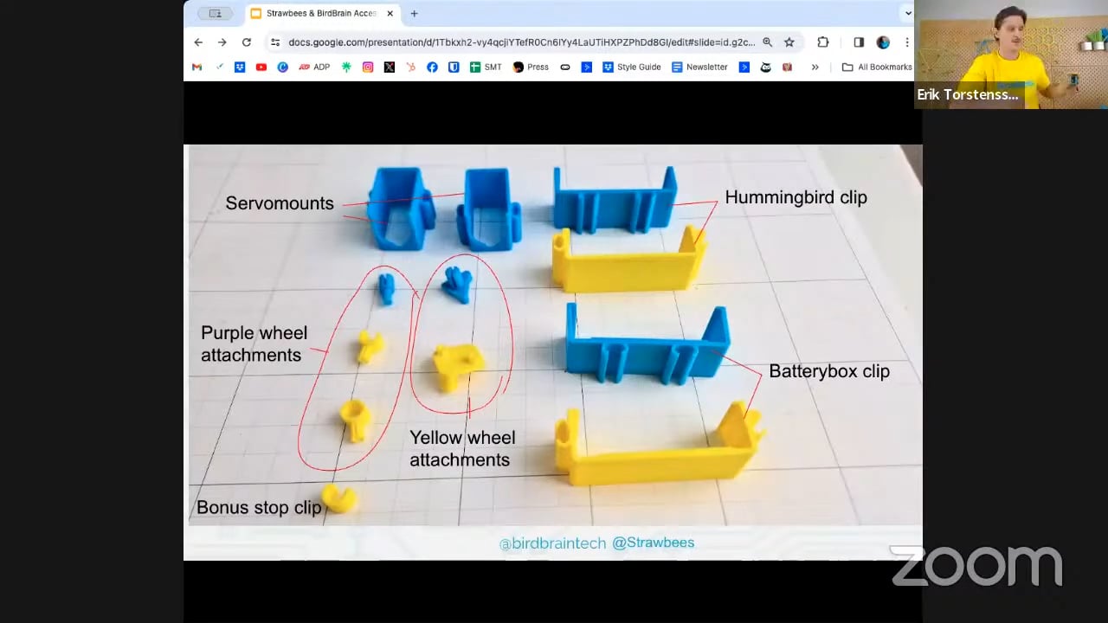
Task: Reload the current Google Slides page
Action: click(x=247, y=42)
